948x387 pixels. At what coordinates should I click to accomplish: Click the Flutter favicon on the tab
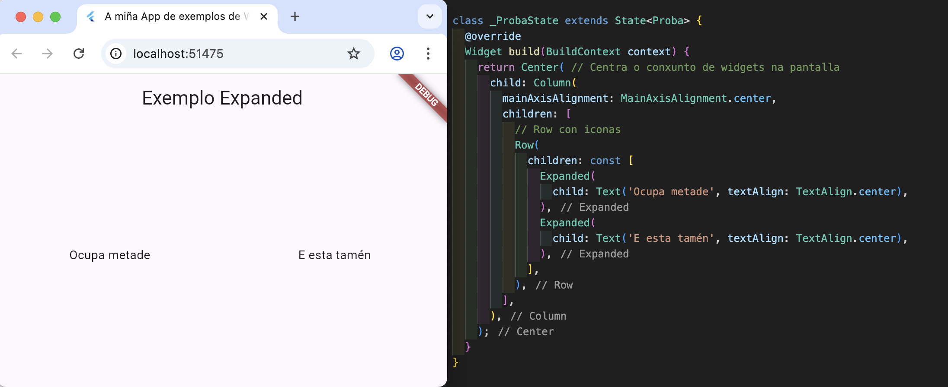click(x=91, y=17)
